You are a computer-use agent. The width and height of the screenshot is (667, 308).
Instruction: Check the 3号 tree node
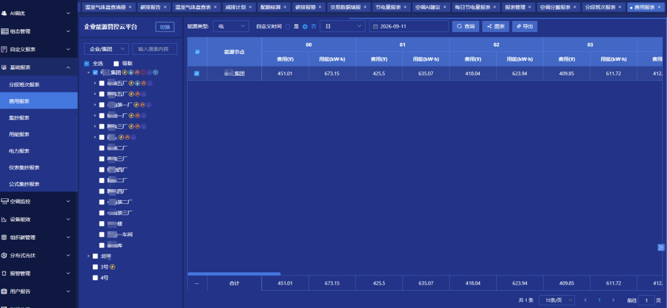pos(95,267)
